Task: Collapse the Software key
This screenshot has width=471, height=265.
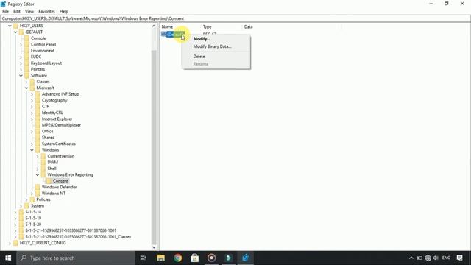Action: point(21,76)
